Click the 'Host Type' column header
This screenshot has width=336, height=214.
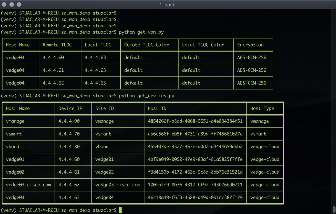(x=262, y=108)
